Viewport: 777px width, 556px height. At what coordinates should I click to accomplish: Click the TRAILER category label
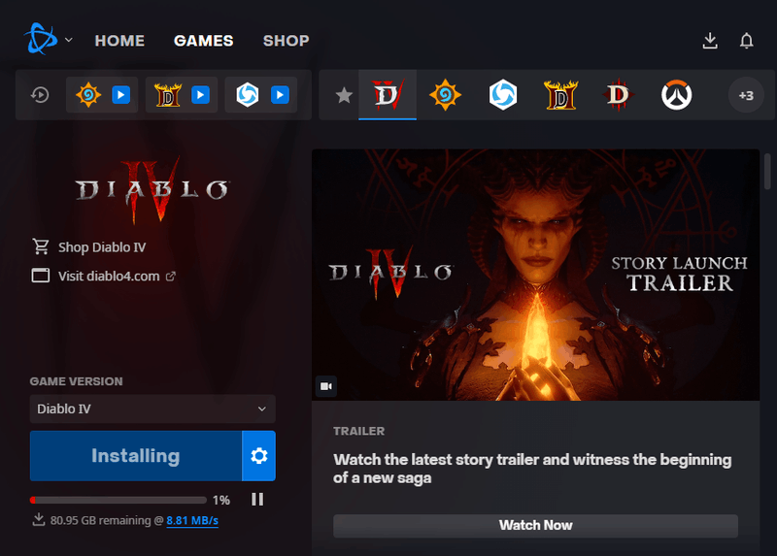tap(358, 431)
